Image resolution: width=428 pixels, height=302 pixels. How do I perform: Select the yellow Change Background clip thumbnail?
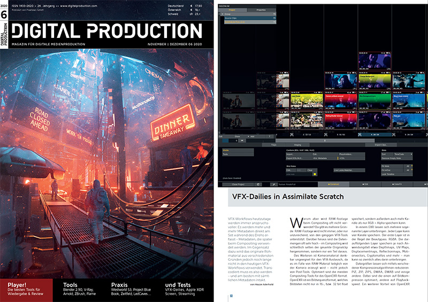(375, 81)
